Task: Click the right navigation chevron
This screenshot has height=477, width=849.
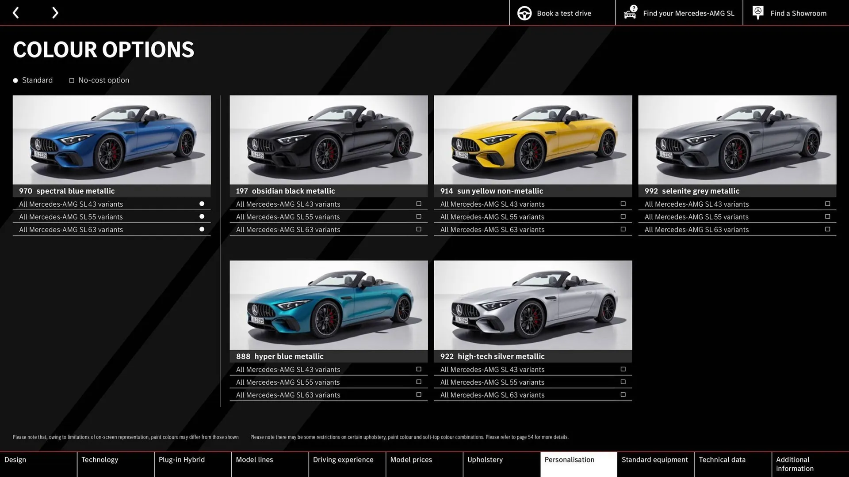Action: click(55, 12)
